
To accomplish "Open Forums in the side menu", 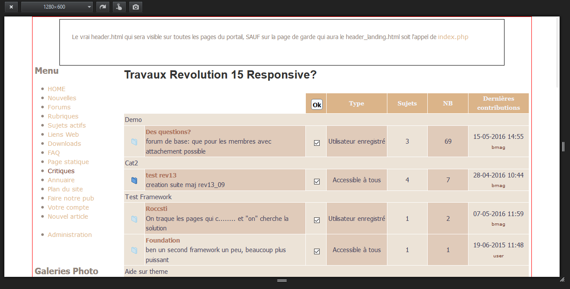I will click(59, 107).
